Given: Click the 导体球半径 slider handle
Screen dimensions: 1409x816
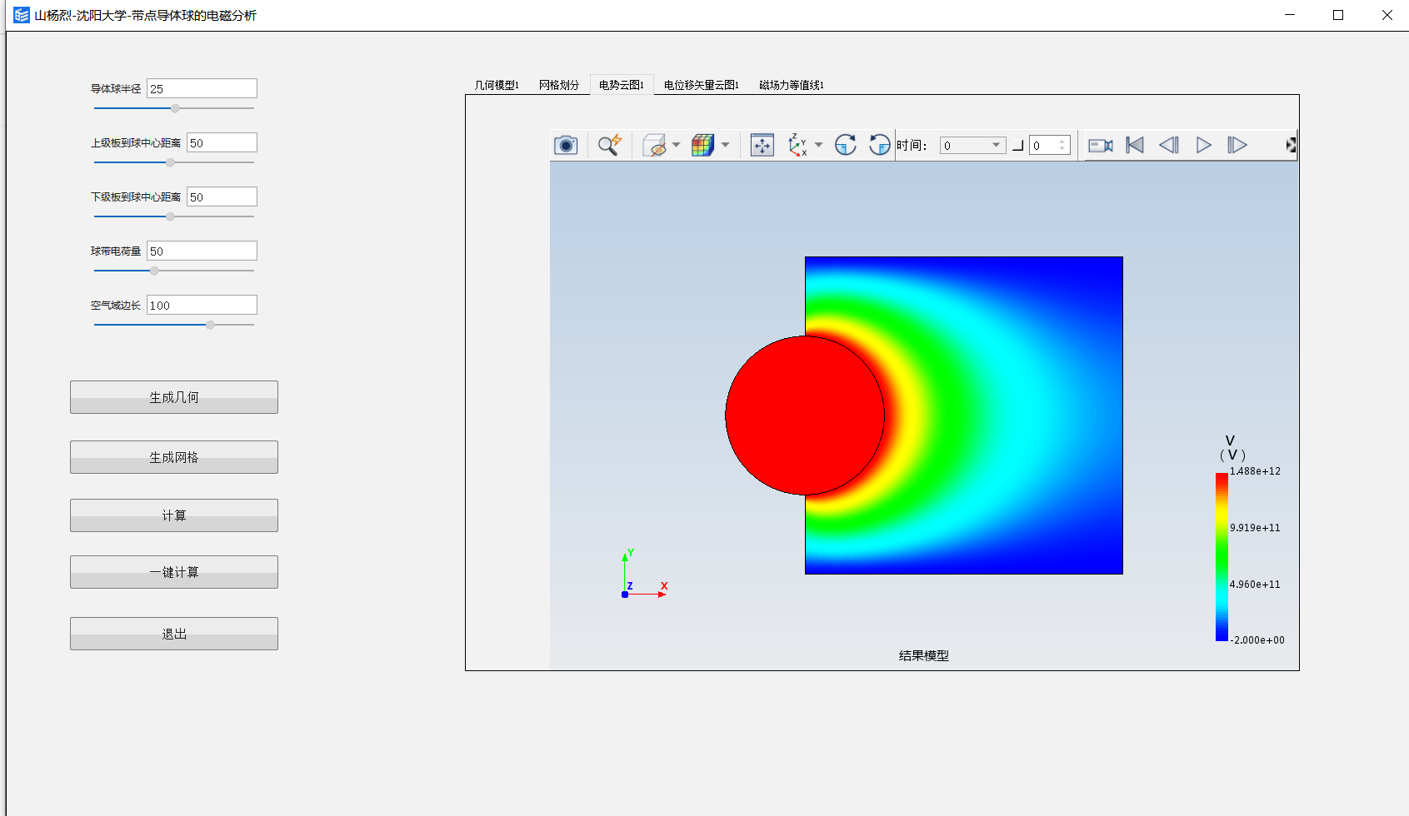Looking at the screenshot, I should 175,108.
